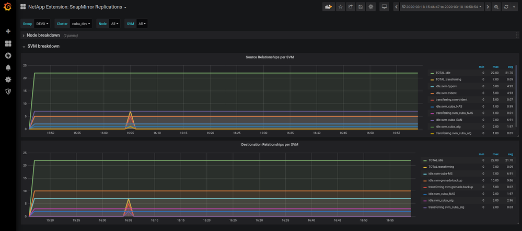The height and width of the screenshot is (231, 522).
Task: Toggle transferring.svm_cuba_atg in Source legend
Action: click(x=453, y=133)
